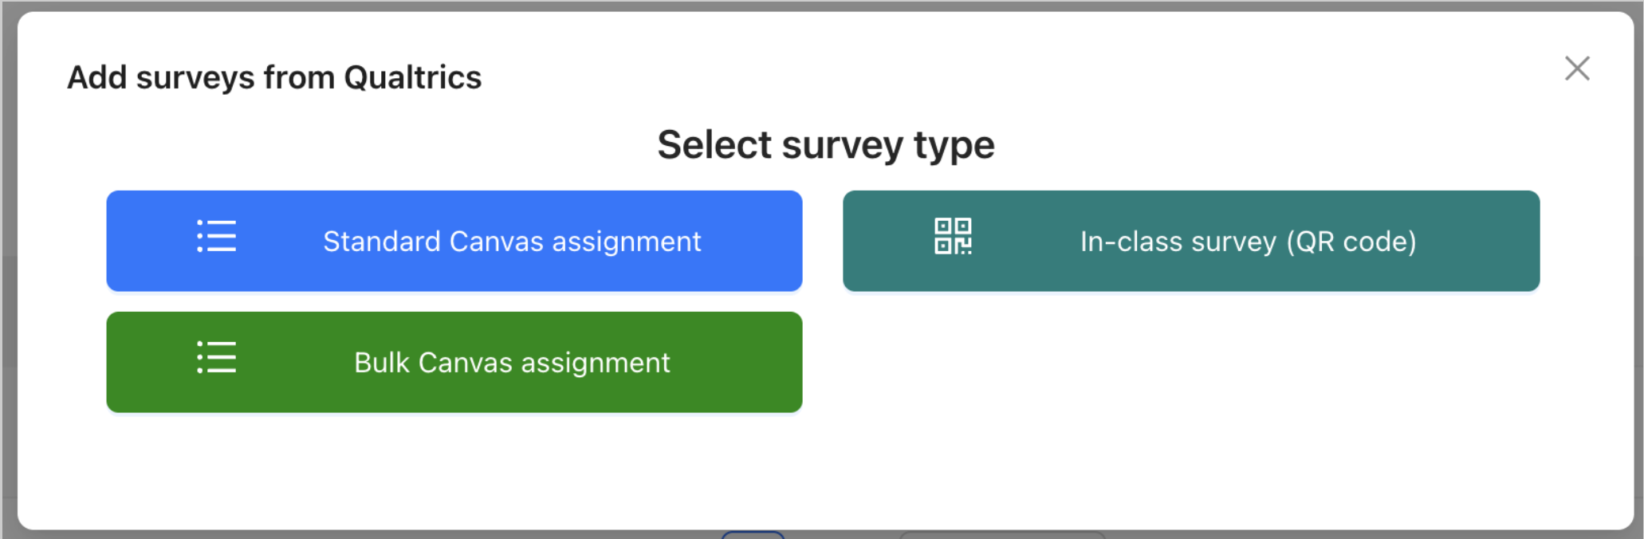Click the dimmed backdrop right of dialog
This screenshot has width=1644, height=539.
(1639, 271)
